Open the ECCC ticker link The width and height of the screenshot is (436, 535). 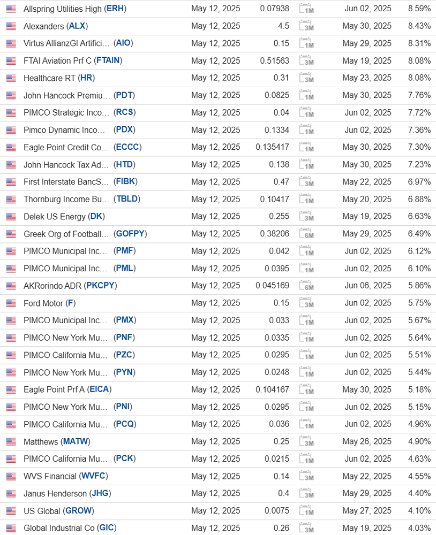(127, 147)
